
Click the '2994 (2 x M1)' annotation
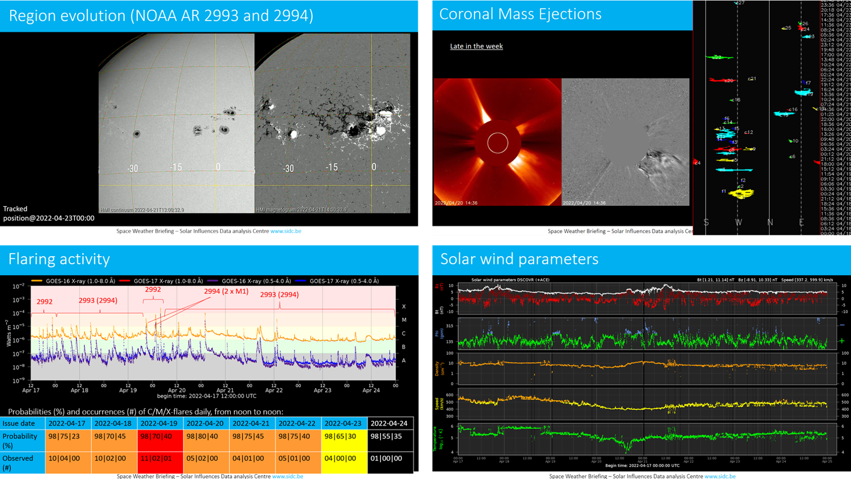point(226,291)
